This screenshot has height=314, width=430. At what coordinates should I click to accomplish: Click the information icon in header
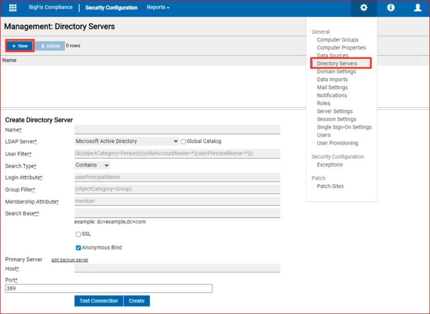[390, 8]
